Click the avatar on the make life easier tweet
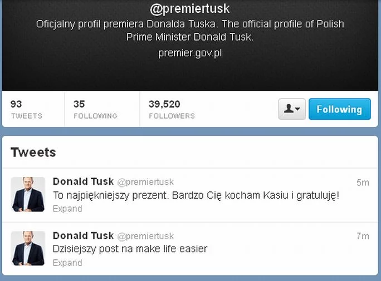 28,248
